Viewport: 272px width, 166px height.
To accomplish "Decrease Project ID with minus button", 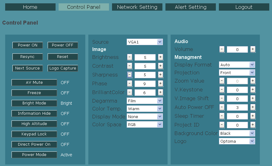I will click(x=222, y=125).
